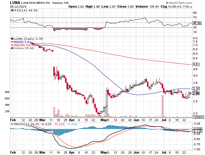Click the Nasdaq GM exchange label
The width and height of the screenshot is (205, 155).
pos(60,3)
